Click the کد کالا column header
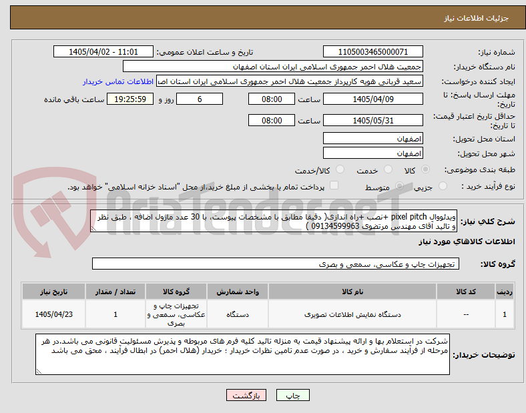The width and height of the screenshot is (526, 413). pos(466,292)
